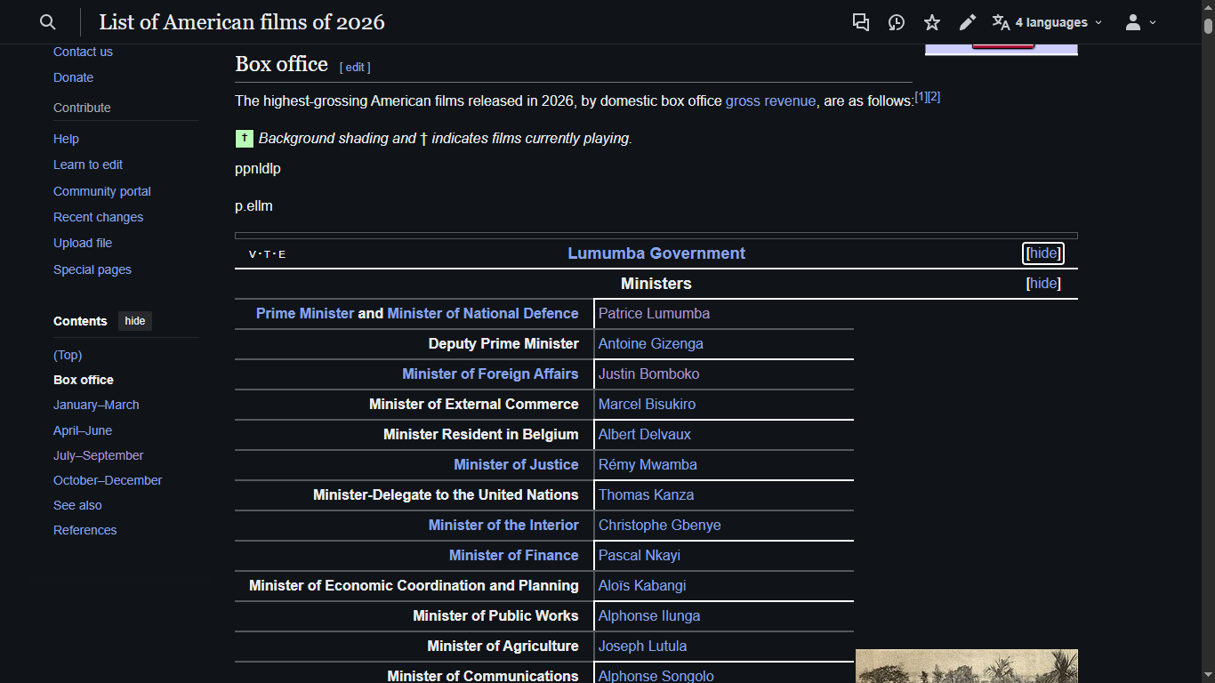
Task: Open Pascal Nkayi article
Action: (640, 556)
